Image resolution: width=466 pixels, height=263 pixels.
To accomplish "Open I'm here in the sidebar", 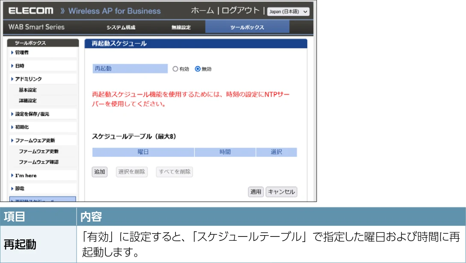I will coord(43,176).
